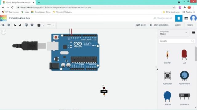The width and height of the screenshot is (197, 110).
Task: Click the resistor below the transistor on canvas
Action: pyautogui.click(x=104, y=95)
